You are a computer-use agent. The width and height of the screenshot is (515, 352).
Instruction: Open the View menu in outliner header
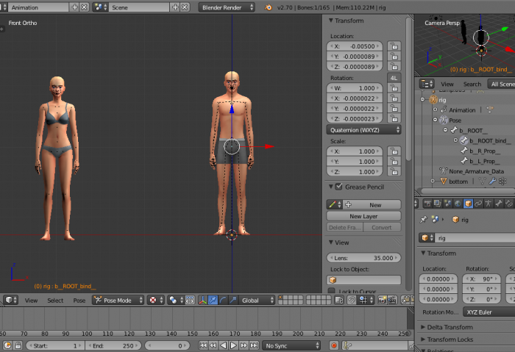[447, 84]
